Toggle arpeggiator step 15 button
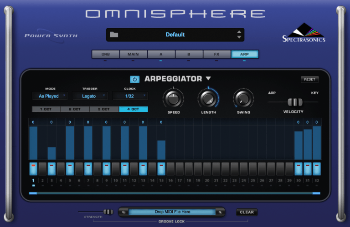The height and width of the screenshot is (227, 350). pos(161,169)
